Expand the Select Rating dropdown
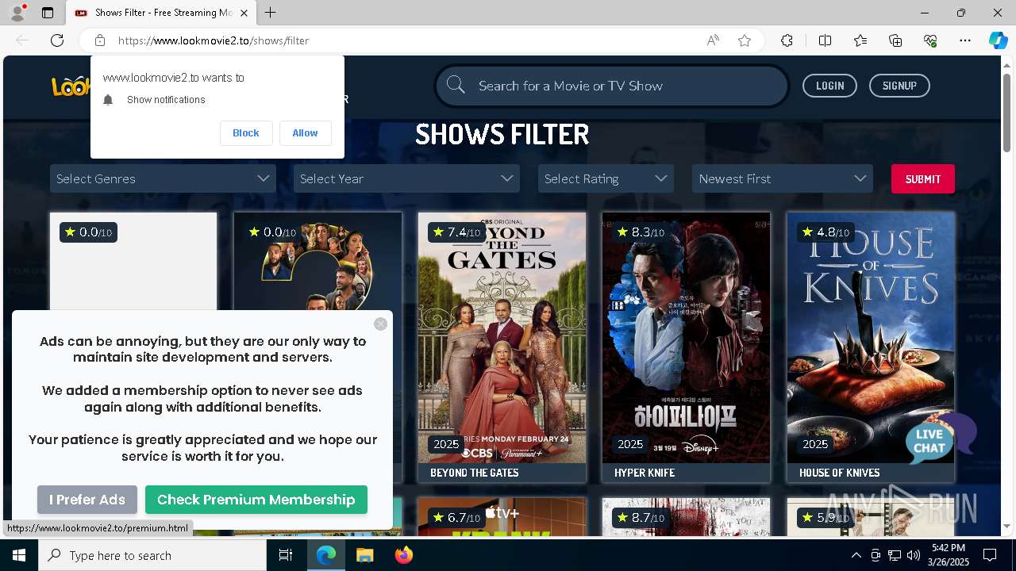 pyautogui.click(x=606, y=178)
